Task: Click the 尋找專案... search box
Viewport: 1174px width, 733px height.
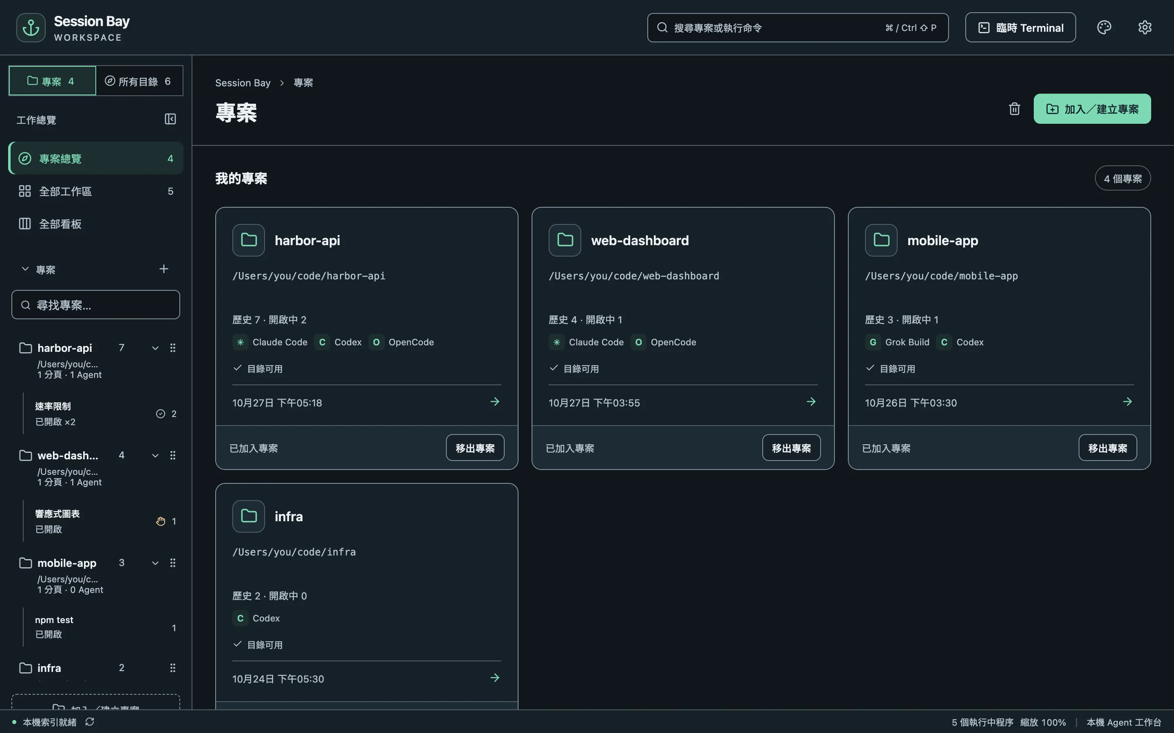Action: (x=95, y=305)
